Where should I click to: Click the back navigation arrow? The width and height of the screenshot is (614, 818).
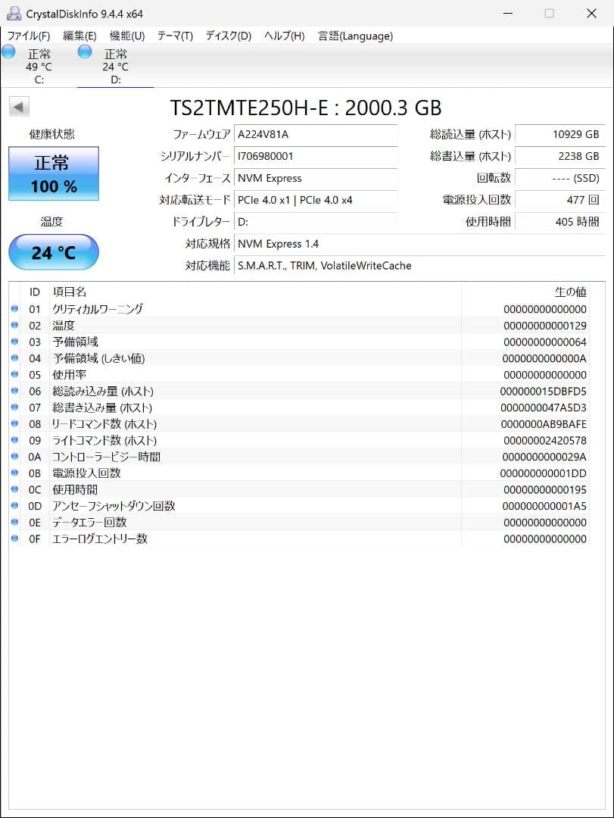(17, 107)
